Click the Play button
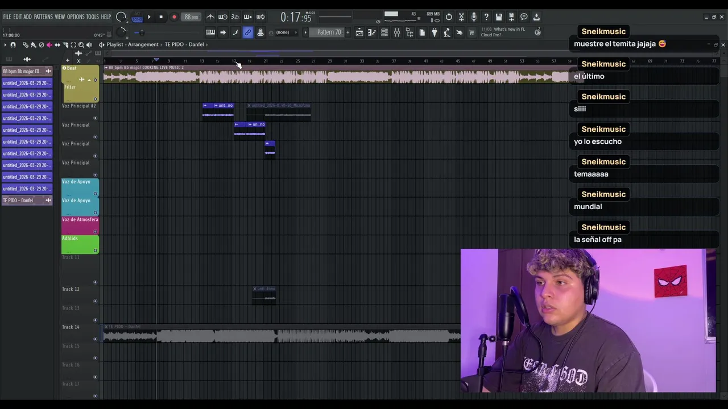Viewport: 728px width, 409px height. coord(149,16)
